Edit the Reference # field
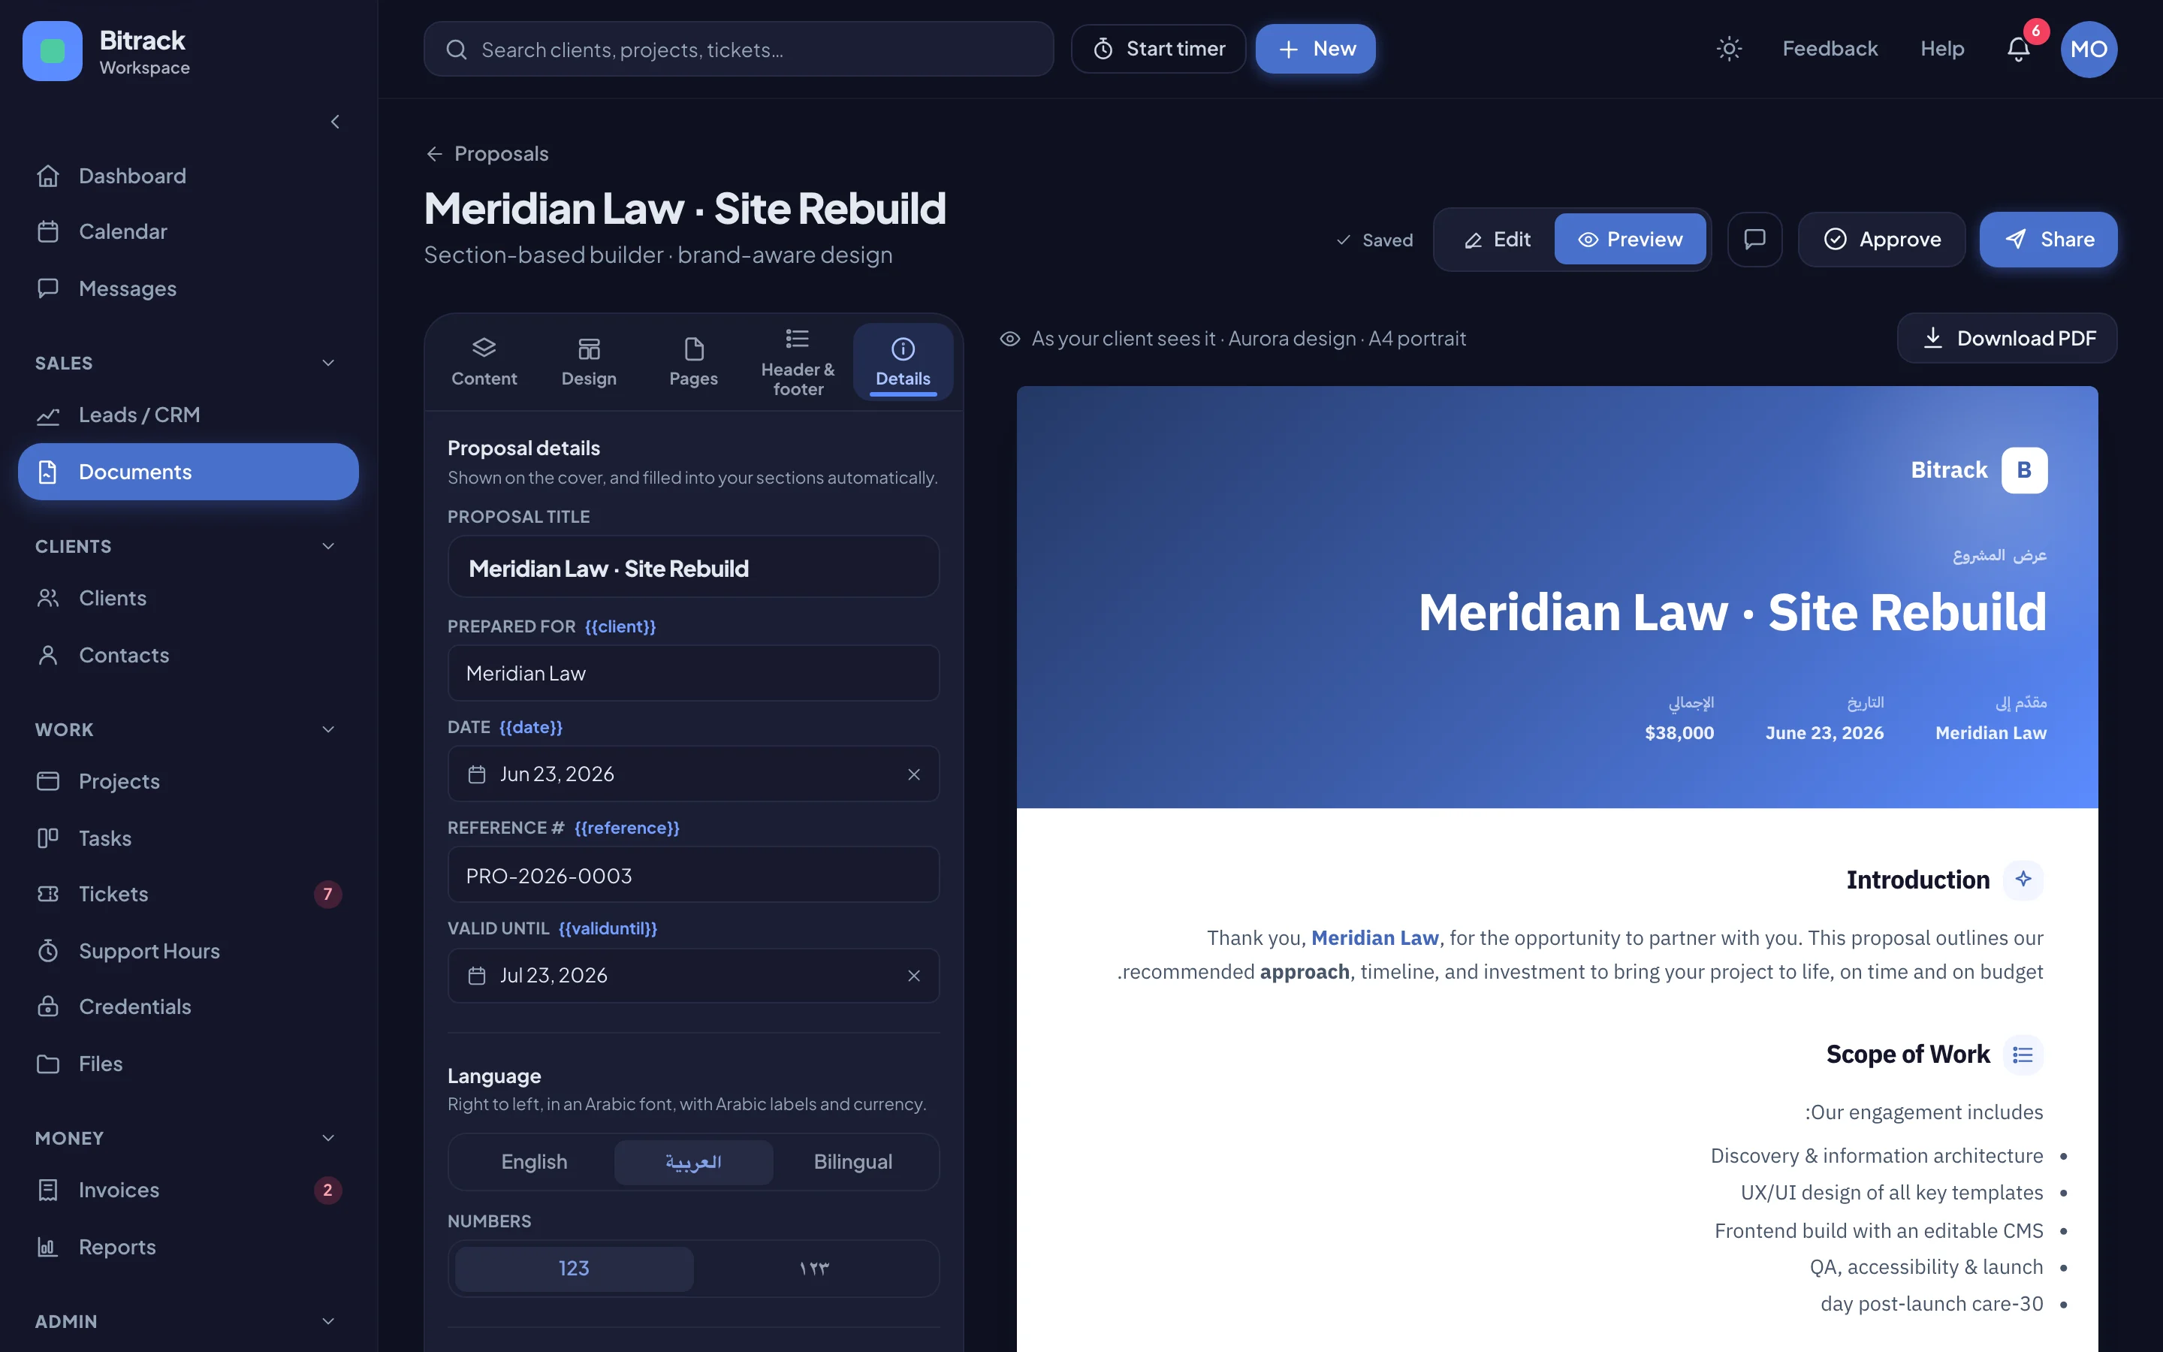 click(692, 875)
